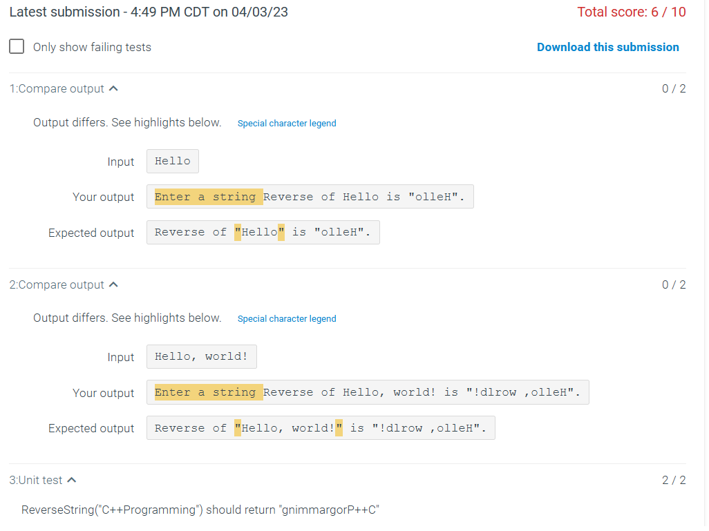
Task: Select the 0/2 score for test 1
Action: pos(673,88)
